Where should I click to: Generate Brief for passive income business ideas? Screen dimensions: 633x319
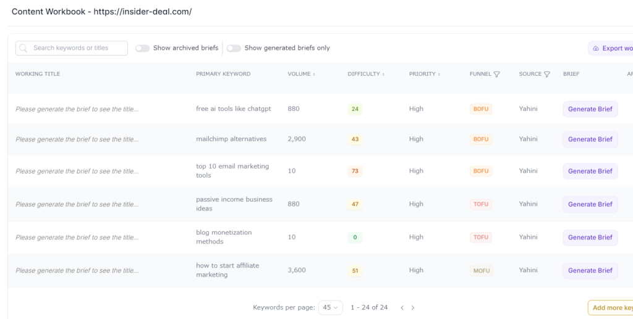(x=590, y=204)
